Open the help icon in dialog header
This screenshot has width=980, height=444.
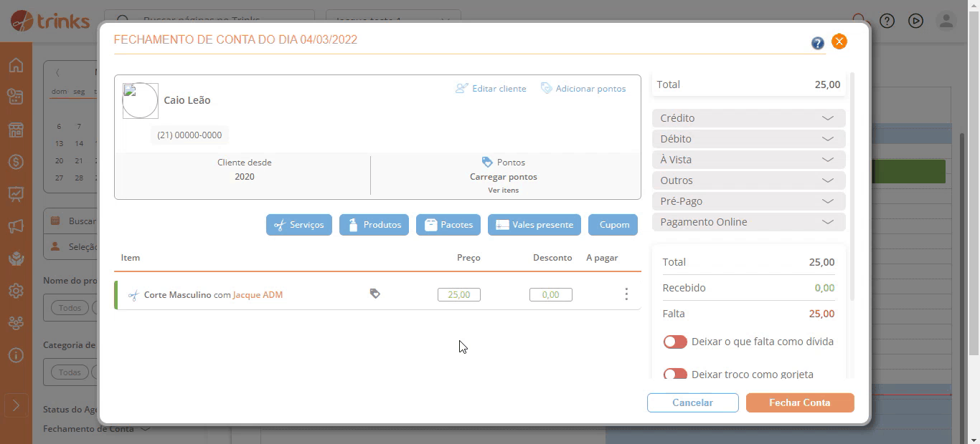[x=818, y=43]
